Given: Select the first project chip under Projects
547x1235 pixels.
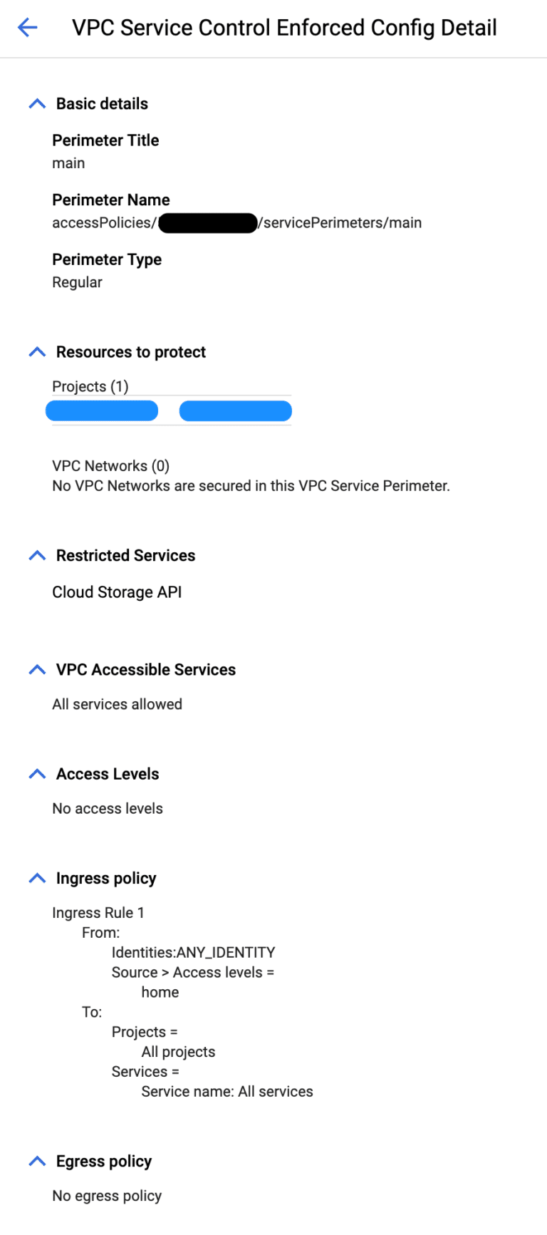Looking at the screenshot, I should click(102, 410).
